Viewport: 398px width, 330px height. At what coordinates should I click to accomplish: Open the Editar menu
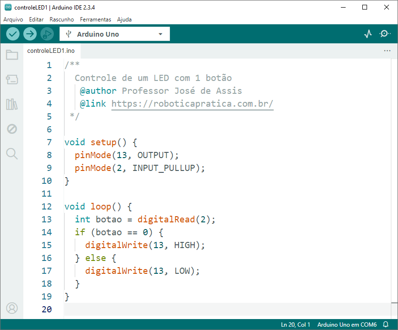[x=36, y=20]
